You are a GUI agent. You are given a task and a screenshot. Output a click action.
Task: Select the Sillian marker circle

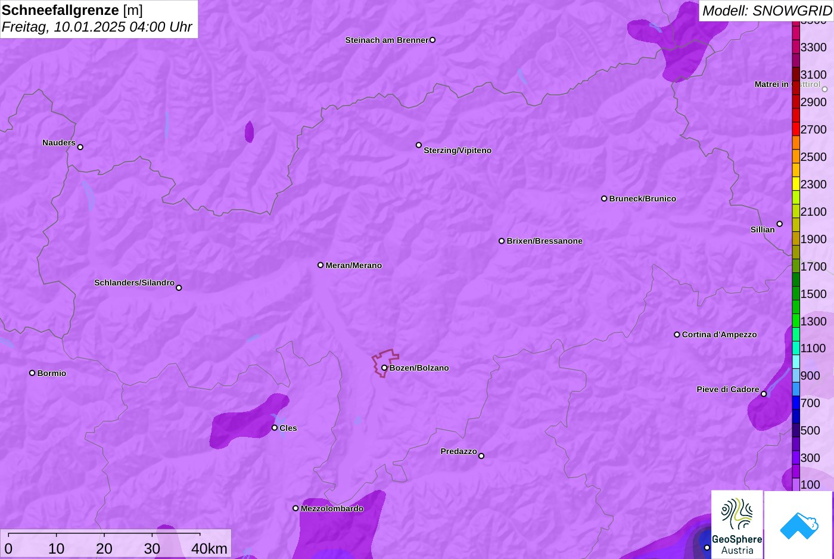780,224
